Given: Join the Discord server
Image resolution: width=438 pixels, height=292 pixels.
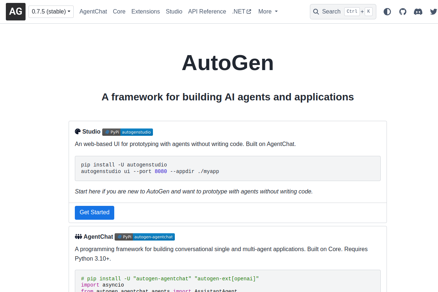Looking at the screenshot, I should [418, 11].
